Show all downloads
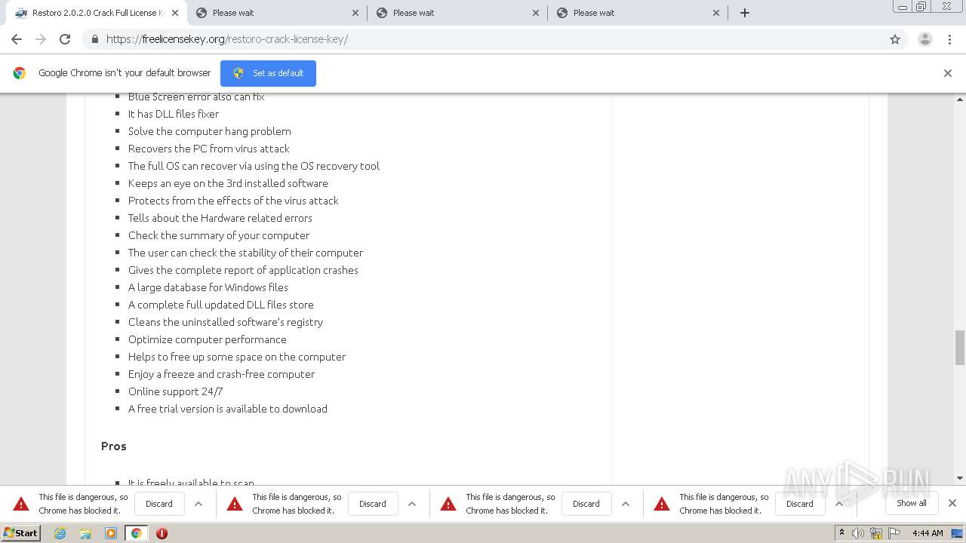966x543 pixels. (x=912, y=503)
